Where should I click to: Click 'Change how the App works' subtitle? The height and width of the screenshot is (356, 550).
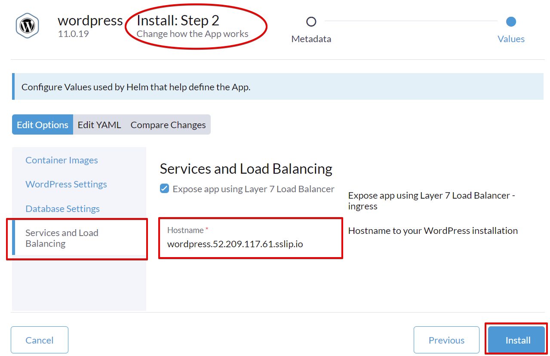click(193, 34)
